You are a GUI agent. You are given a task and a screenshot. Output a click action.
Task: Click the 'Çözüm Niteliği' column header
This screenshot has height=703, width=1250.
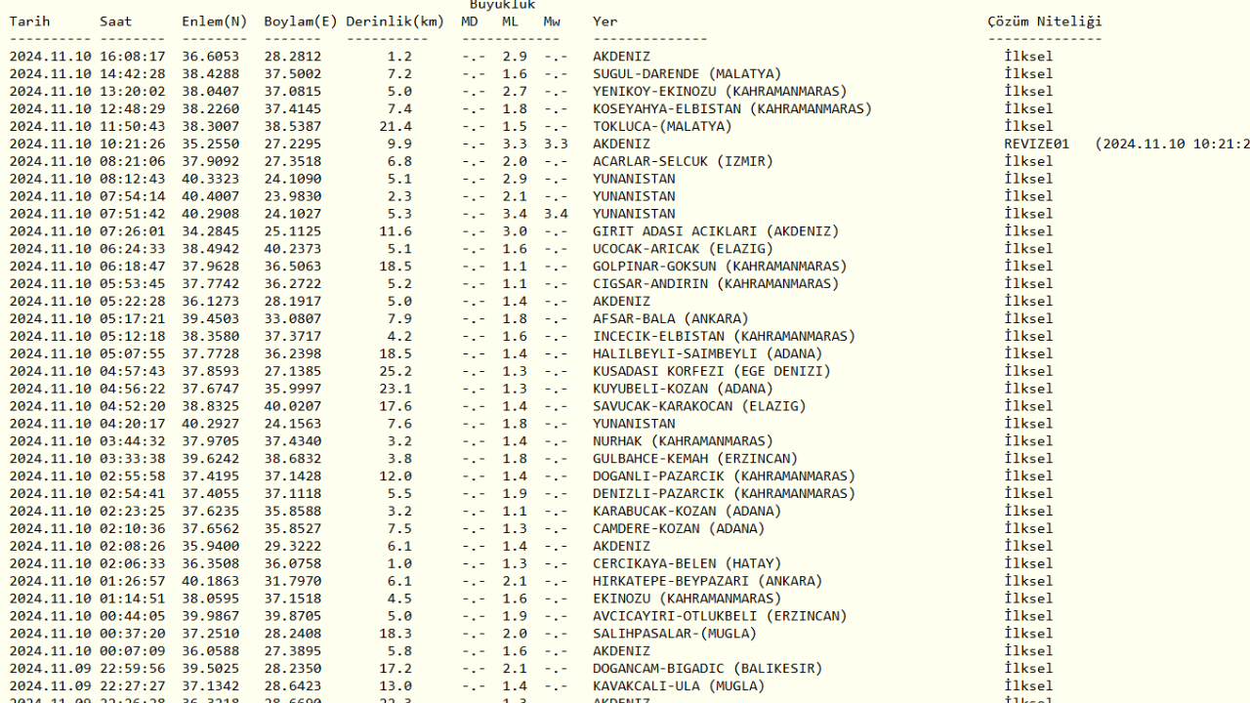click(1044, 21)
